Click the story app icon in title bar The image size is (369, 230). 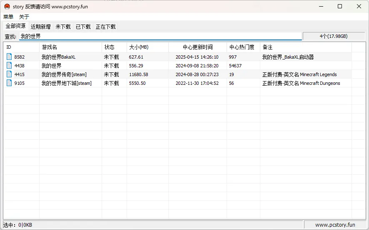(7, 6)
